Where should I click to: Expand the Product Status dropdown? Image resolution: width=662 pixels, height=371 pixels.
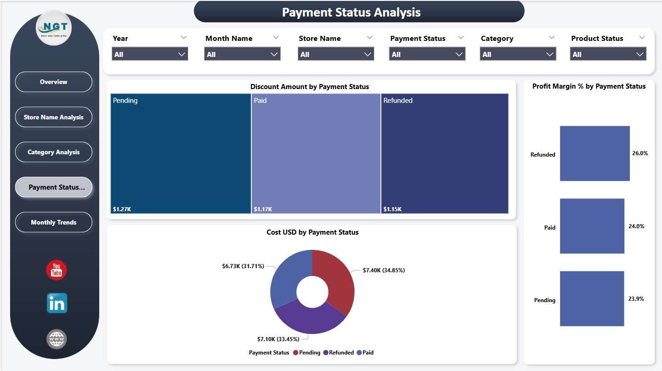pyautogui.click(x=608, y=54)
